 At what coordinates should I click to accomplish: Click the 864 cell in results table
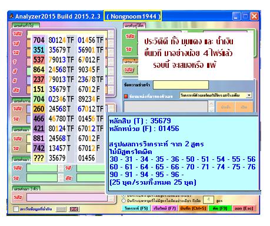tap(39, 70)
